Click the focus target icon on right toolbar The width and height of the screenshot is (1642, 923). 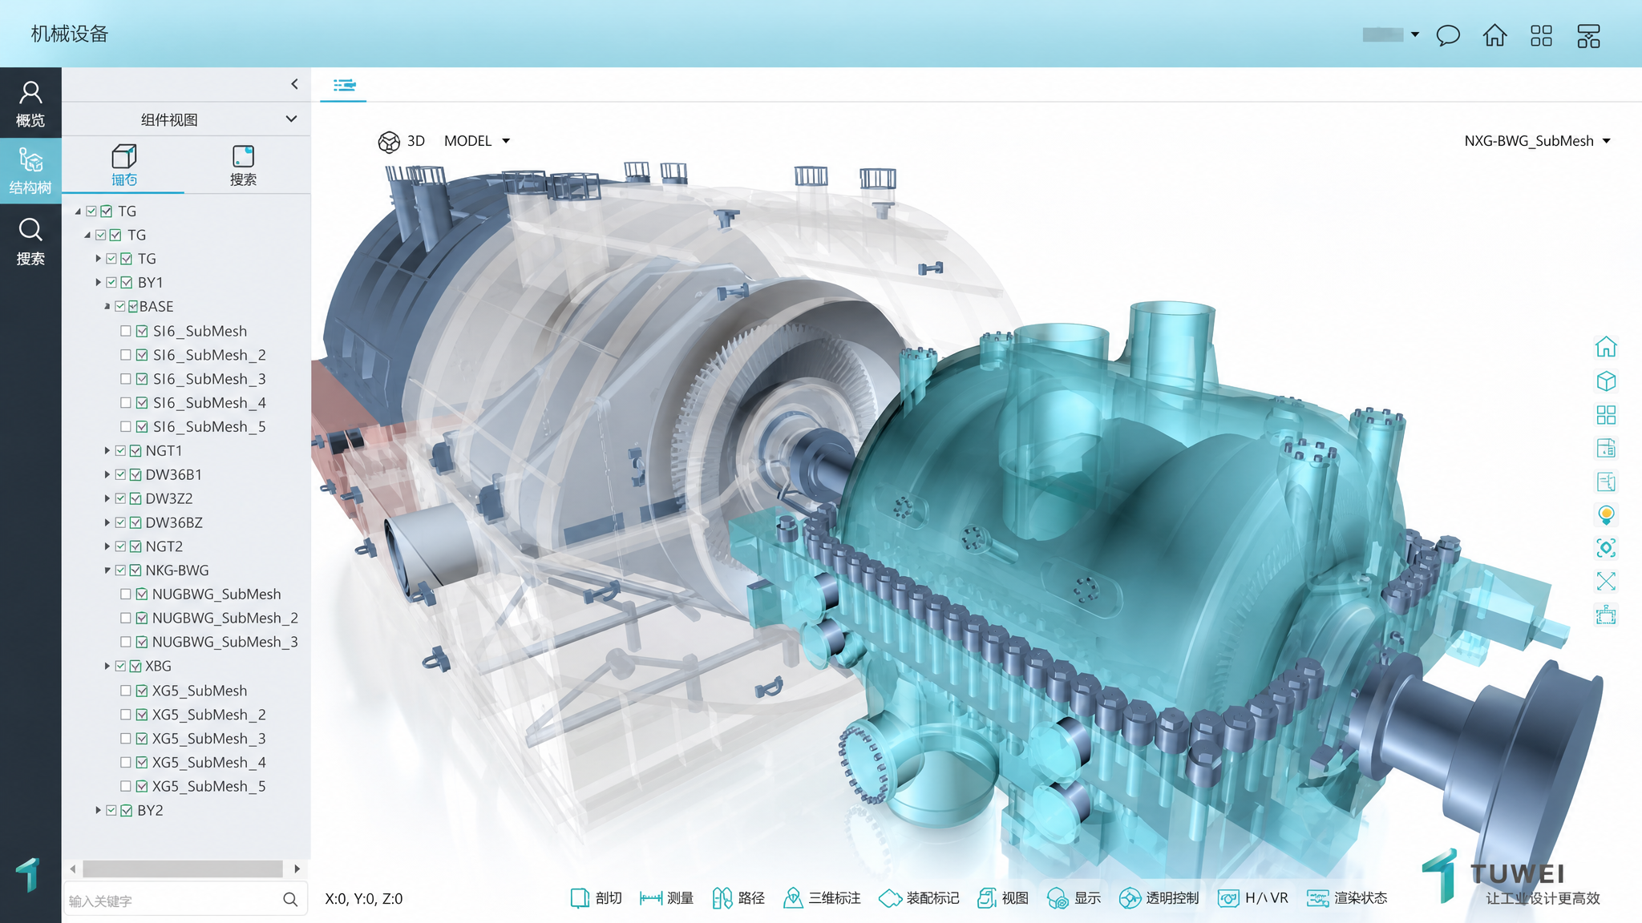point(1606,548)
